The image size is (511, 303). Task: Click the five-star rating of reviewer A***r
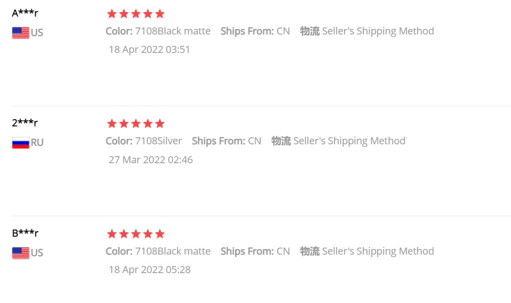coord(135,14)
